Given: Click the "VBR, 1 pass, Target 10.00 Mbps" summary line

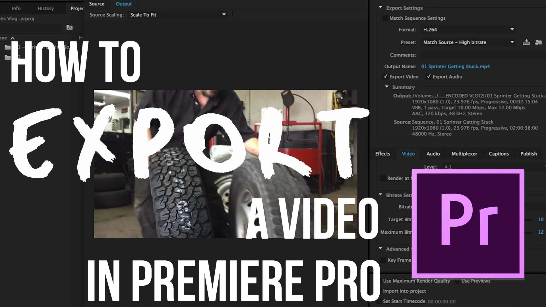Looking at the screenshot, I should point(469,108).
